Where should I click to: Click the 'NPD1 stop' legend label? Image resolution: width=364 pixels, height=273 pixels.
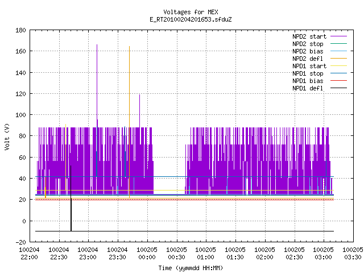(308, 73)
